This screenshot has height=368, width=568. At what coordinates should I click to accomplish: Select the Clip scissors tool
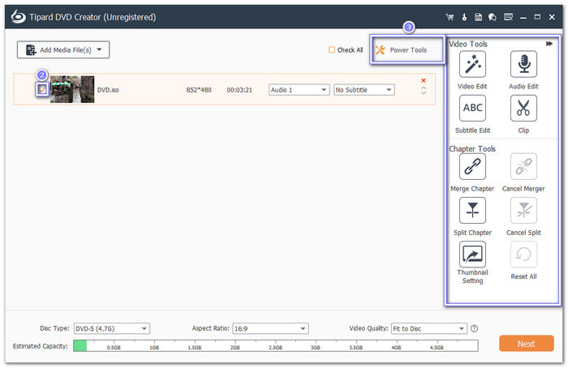click(523, 108)
